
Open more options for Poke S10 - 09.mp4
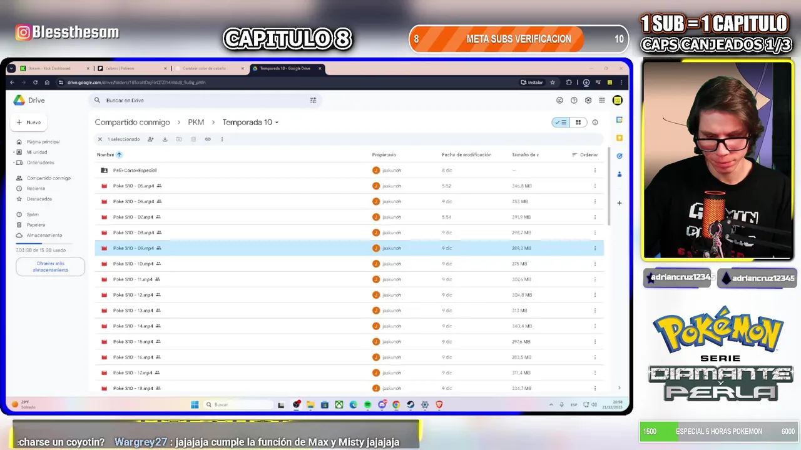pyautogui.click(x=594, y=248)
